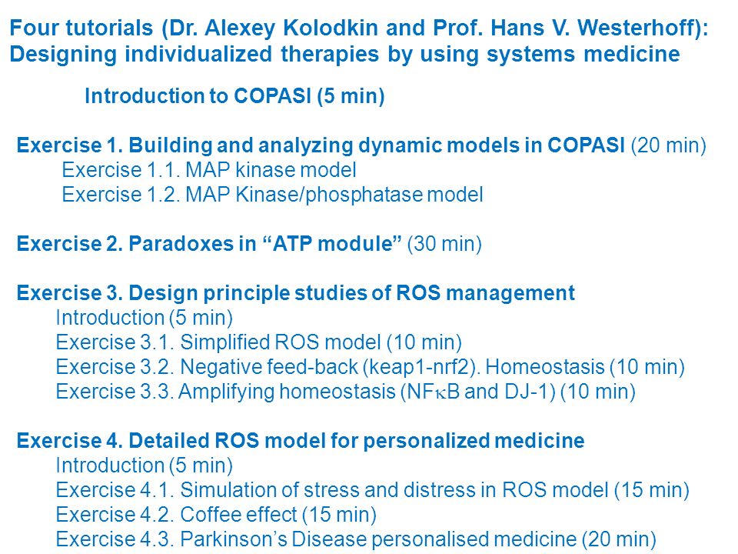The width and height of the screenshot is (738, 554).
Task: Select Exercise 1 Building and analyzing dynamic models
Action: [x=321, y=145]
